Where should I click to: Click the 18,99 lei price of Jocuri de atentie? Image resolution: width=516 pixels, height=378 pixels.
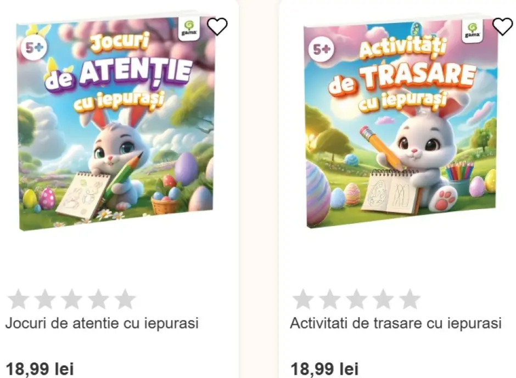pos(40,369)
